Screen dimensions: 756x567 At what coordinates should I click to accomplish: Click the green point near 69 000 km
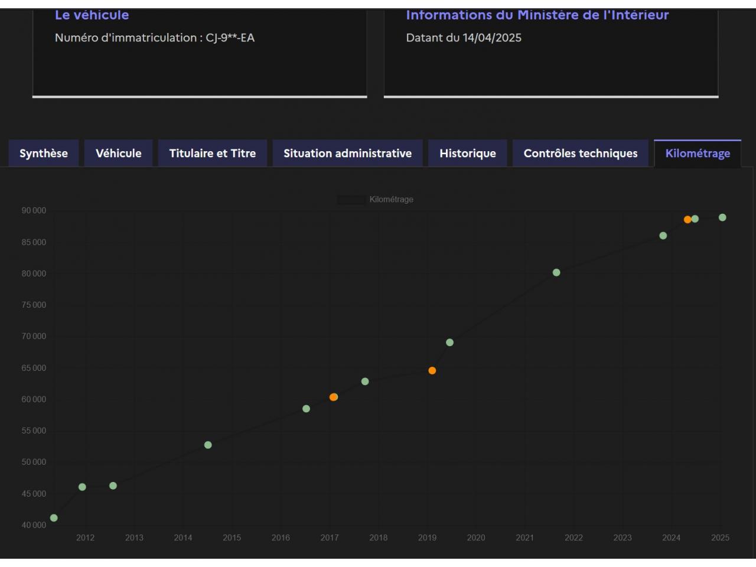click(449, 343)
